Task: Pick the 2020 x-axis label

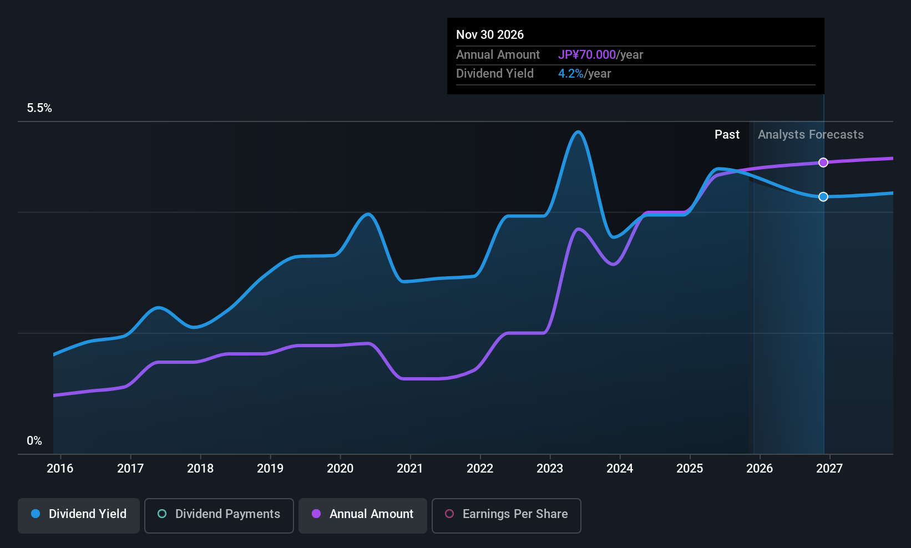Action: point(340,469)
